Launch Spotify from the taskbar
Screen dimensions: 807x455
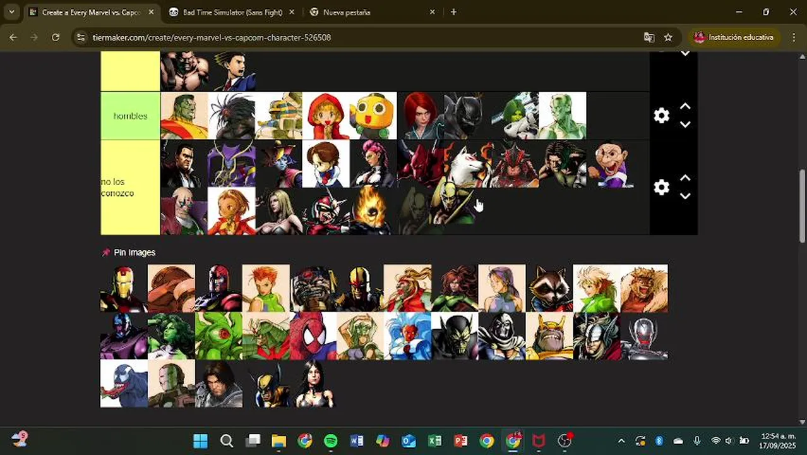[x=331, y=440]
